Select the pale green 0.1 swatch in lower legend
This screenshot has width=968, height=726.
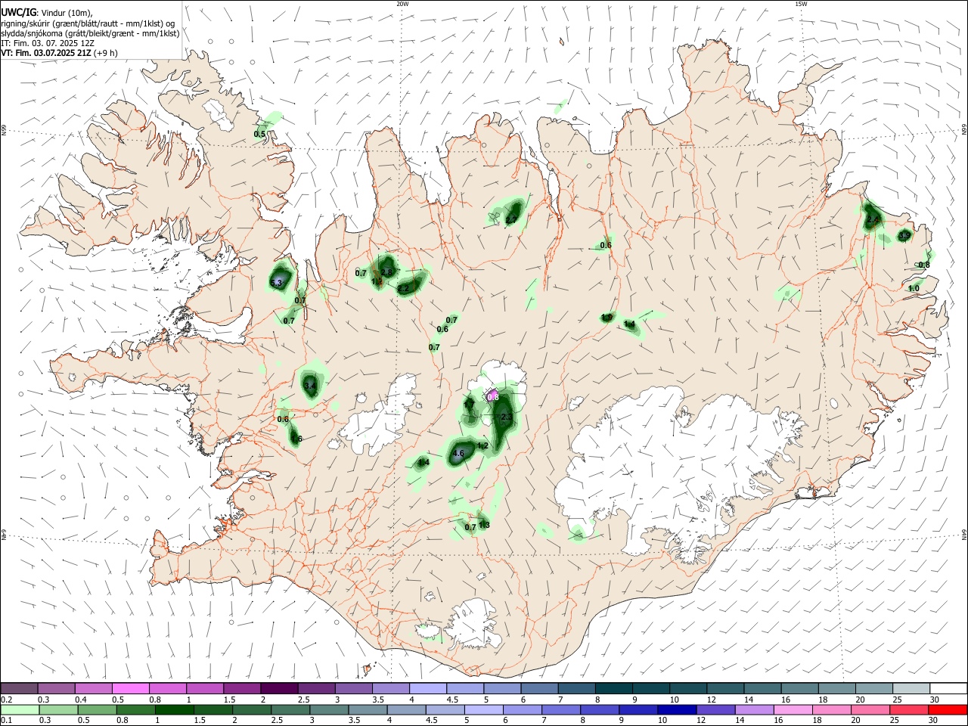20,709
